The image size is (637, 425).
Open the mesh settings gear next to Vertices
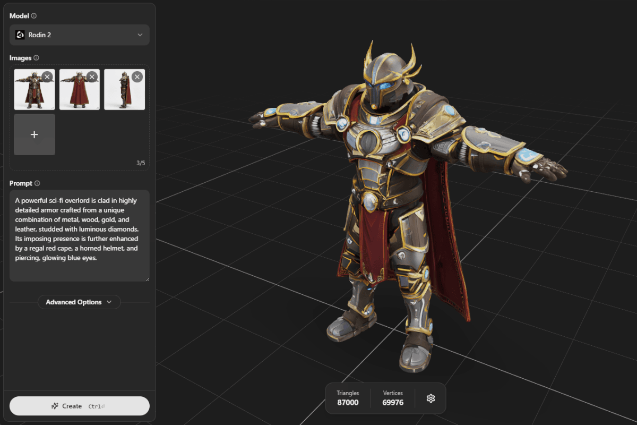(431, 398)
